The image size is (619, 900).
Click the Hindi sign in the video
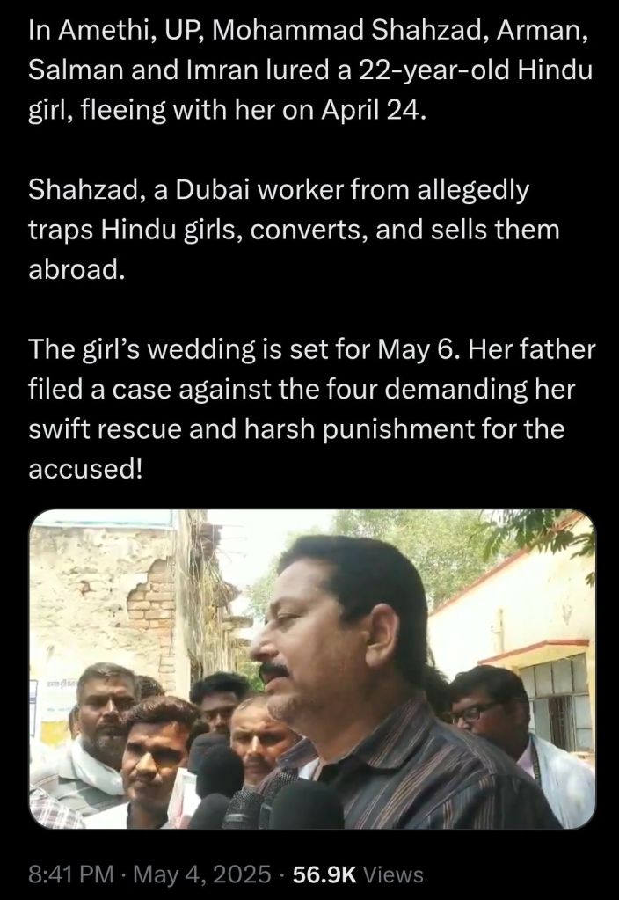(55, 684)
